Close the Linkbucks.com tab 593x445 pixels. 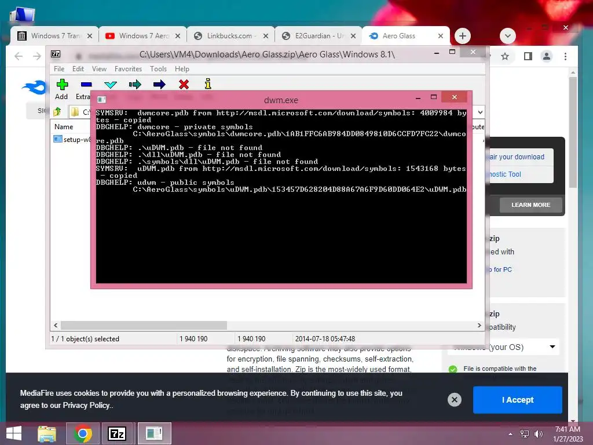click(x=266, y=36)
